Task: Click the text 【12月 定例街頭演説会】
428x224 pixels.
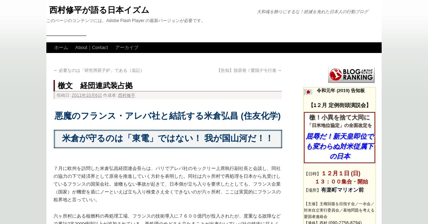Action: (x=340, y=105)
